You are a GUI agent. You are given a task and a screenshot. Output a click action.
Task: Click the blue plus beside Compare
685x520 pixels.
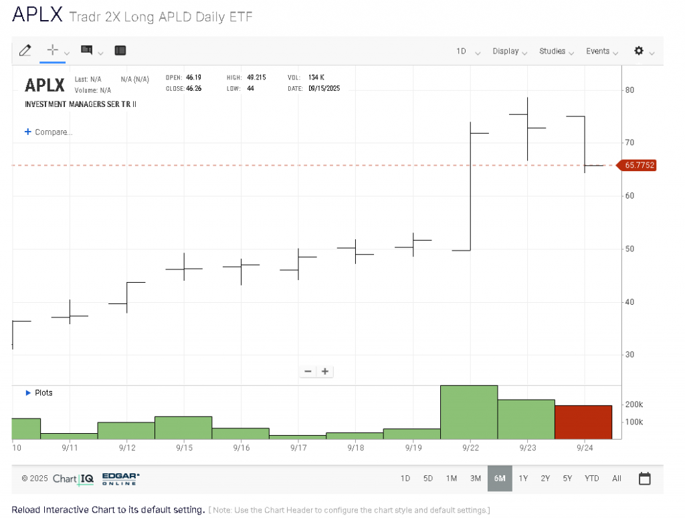coord(28,132)
